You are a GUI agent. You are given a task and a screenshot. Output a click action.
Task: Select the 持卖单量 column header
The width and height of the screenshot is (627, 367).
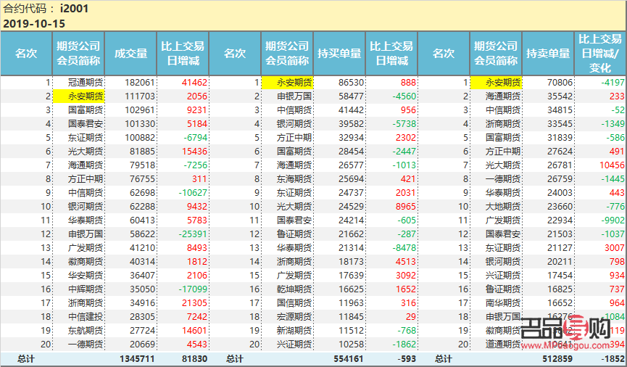coord(548,54)
